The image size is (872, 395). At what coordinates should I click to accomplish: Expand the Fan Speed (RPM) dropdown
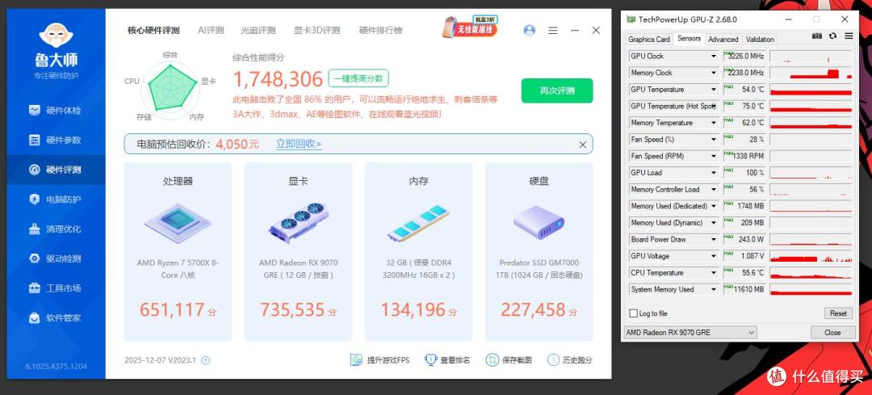click(x=714, y=157)
